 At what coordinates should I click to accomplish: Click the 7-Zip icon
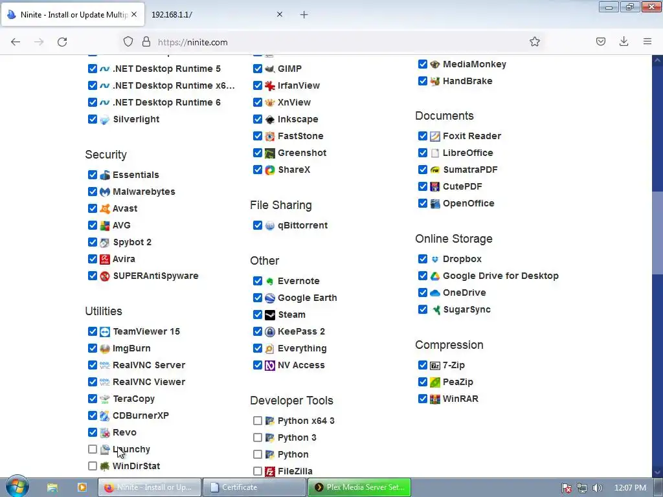tap(435, 365)
